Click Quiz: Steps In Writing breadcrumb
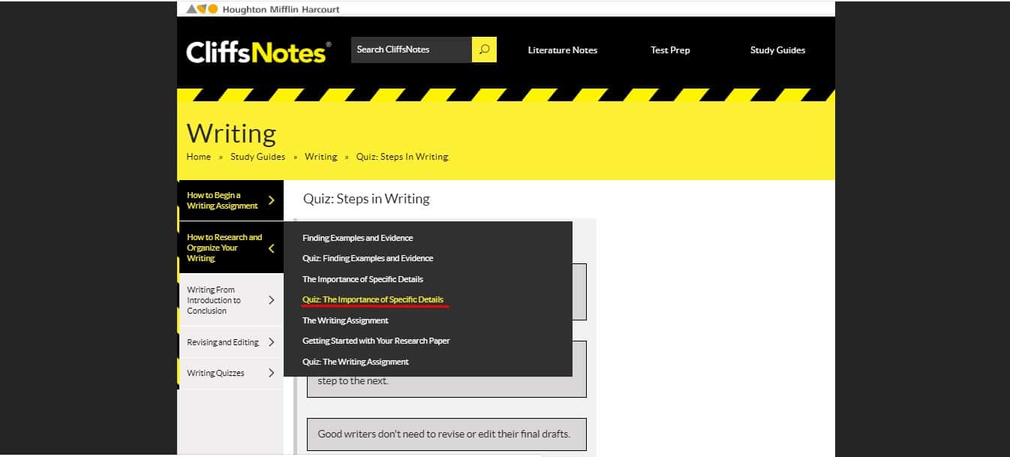This screenshot has height=457, width=1010. (402, 157)
